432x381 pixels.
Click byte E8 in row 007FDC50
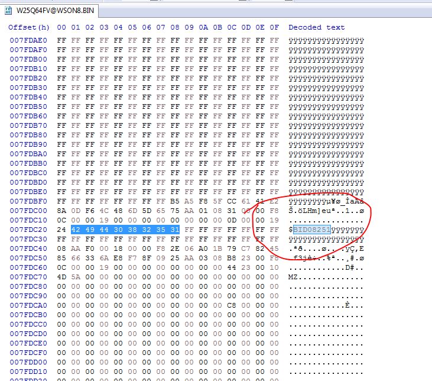pos(118,258)
